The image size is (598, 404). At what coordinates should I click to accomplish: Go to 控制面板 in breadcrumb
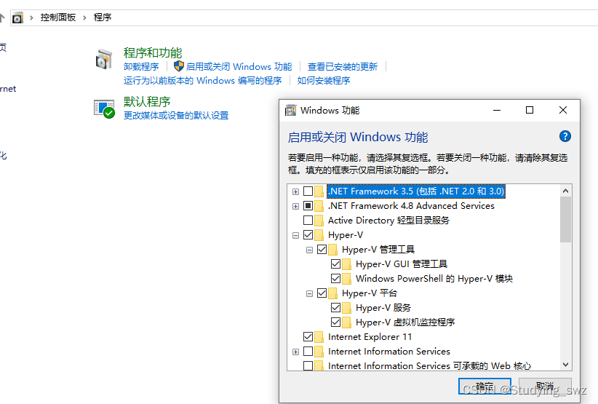tap(58, 17)
